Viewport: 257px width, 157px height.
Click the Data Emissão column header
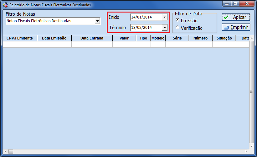(54, 38)
